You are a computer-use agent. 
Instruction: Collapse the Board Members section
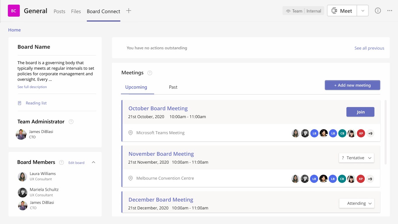point(94,162)
